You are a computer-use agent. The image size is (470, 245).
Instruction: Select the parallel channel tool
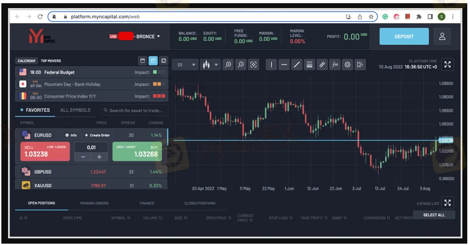[322, 64]
